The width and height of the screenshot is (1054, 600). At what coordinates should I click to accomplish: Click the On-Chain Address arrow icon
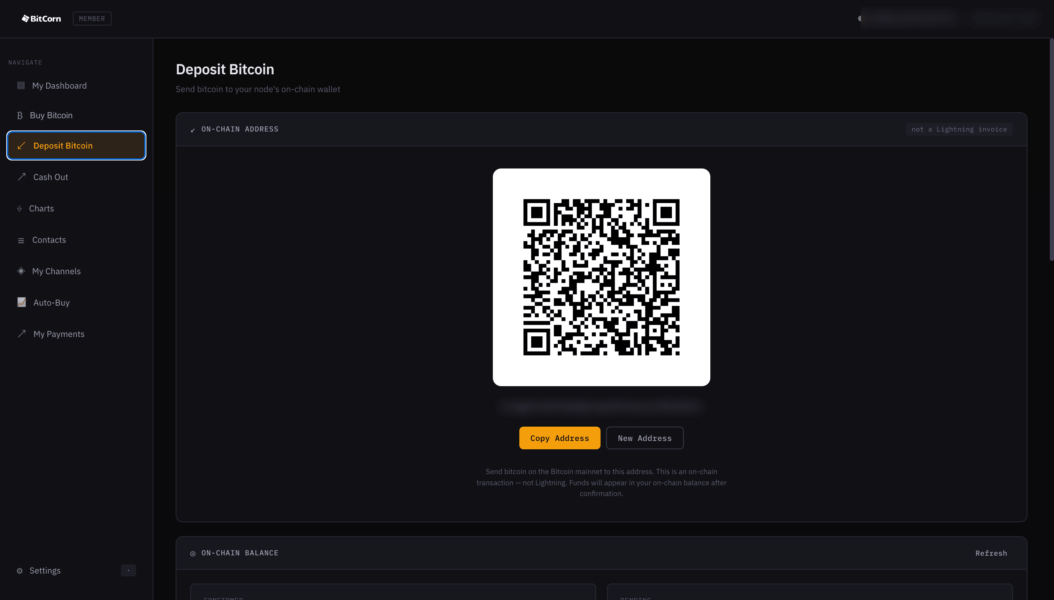[193, 130]
